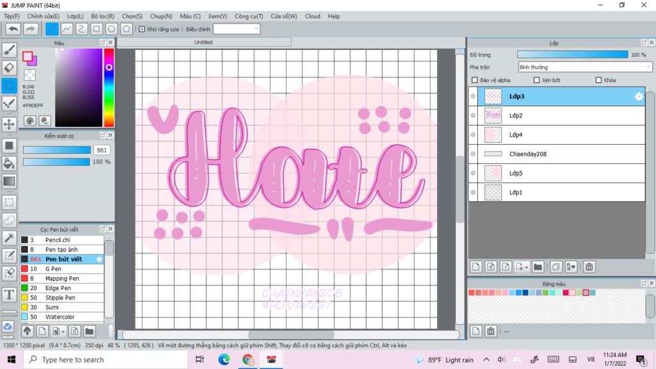Open settings gear for layer Lớp3
This screenshot has height=369, width=656.
pos(638,97)
